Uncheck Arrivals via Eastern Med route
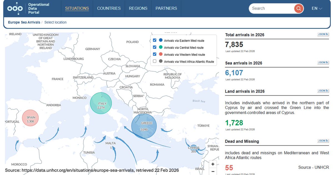The image size is (333, 175). [155, 40]
